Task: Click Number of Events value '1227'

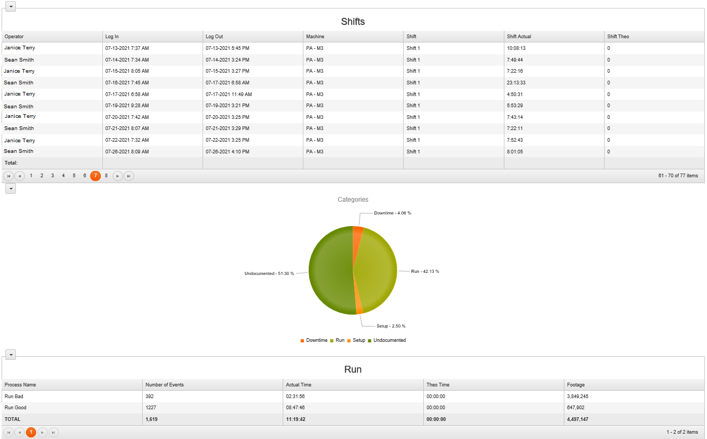Action: tap(151, 408)
